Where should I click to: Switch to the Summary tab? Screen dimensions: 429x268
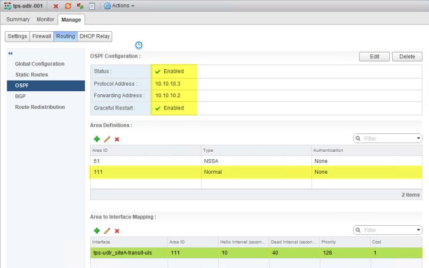pos(18,20)
